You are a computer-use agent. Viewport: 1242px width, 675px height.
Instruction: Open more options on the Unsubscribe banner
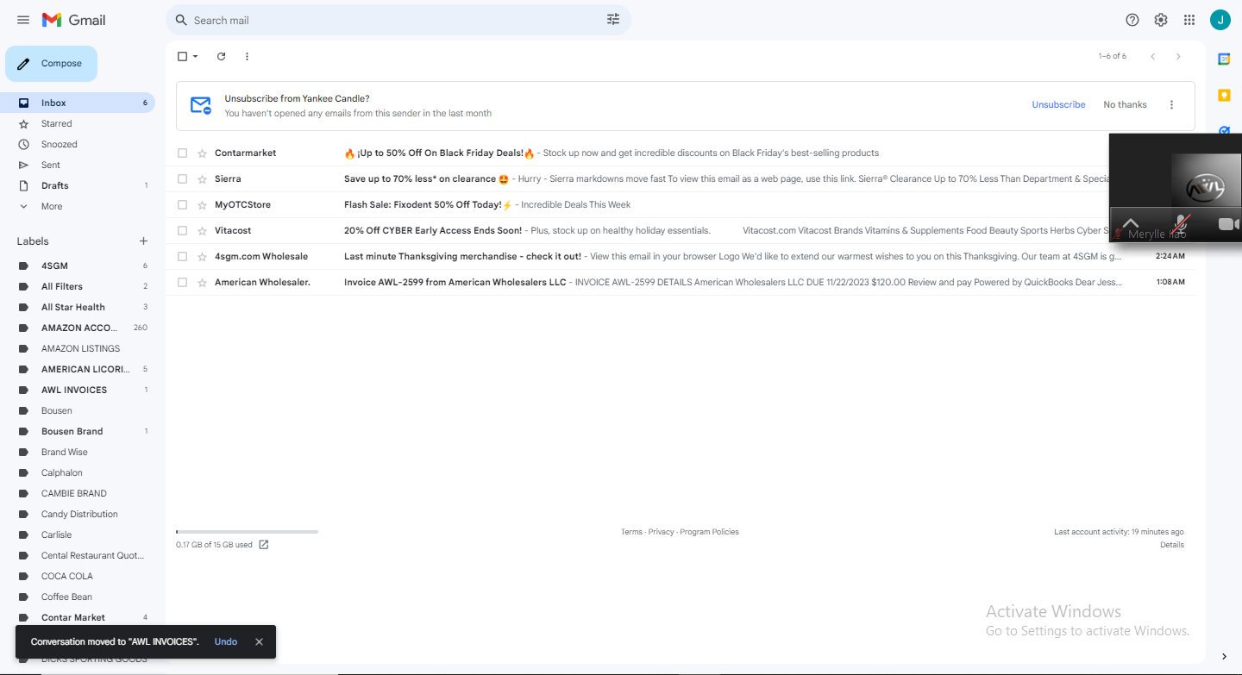coord(1171,105)
